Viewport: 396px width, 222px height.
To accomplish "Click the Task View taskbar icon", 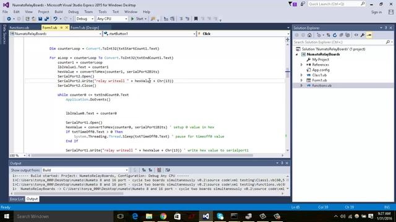I will [x=121, y=216].
